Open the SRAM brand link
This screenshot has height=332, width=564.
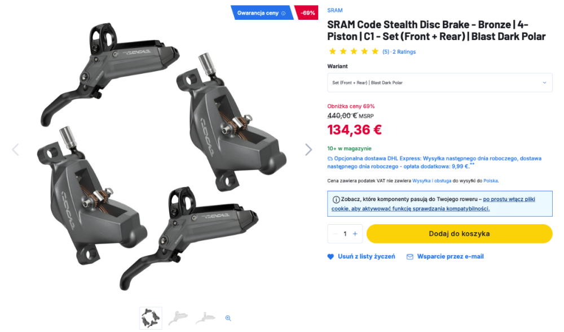click(x=335, y=10)
